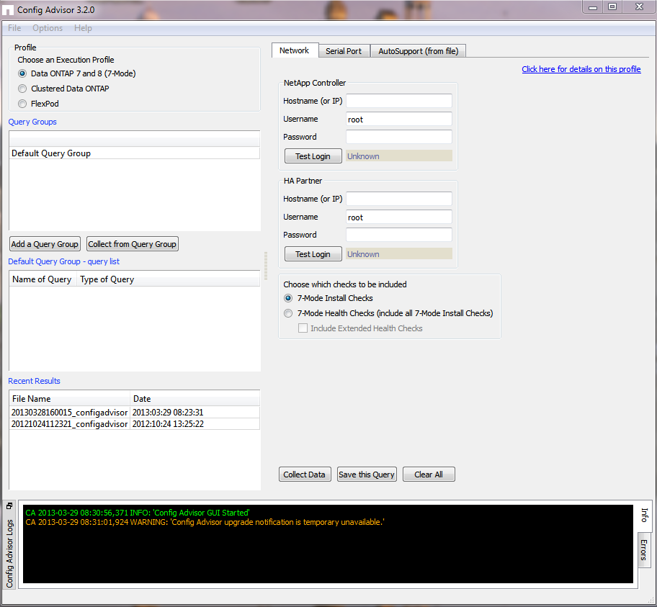Open 'Click here for details on this profile' link
The width and height of the screenshot is (657, 607).
click(581, 69)
